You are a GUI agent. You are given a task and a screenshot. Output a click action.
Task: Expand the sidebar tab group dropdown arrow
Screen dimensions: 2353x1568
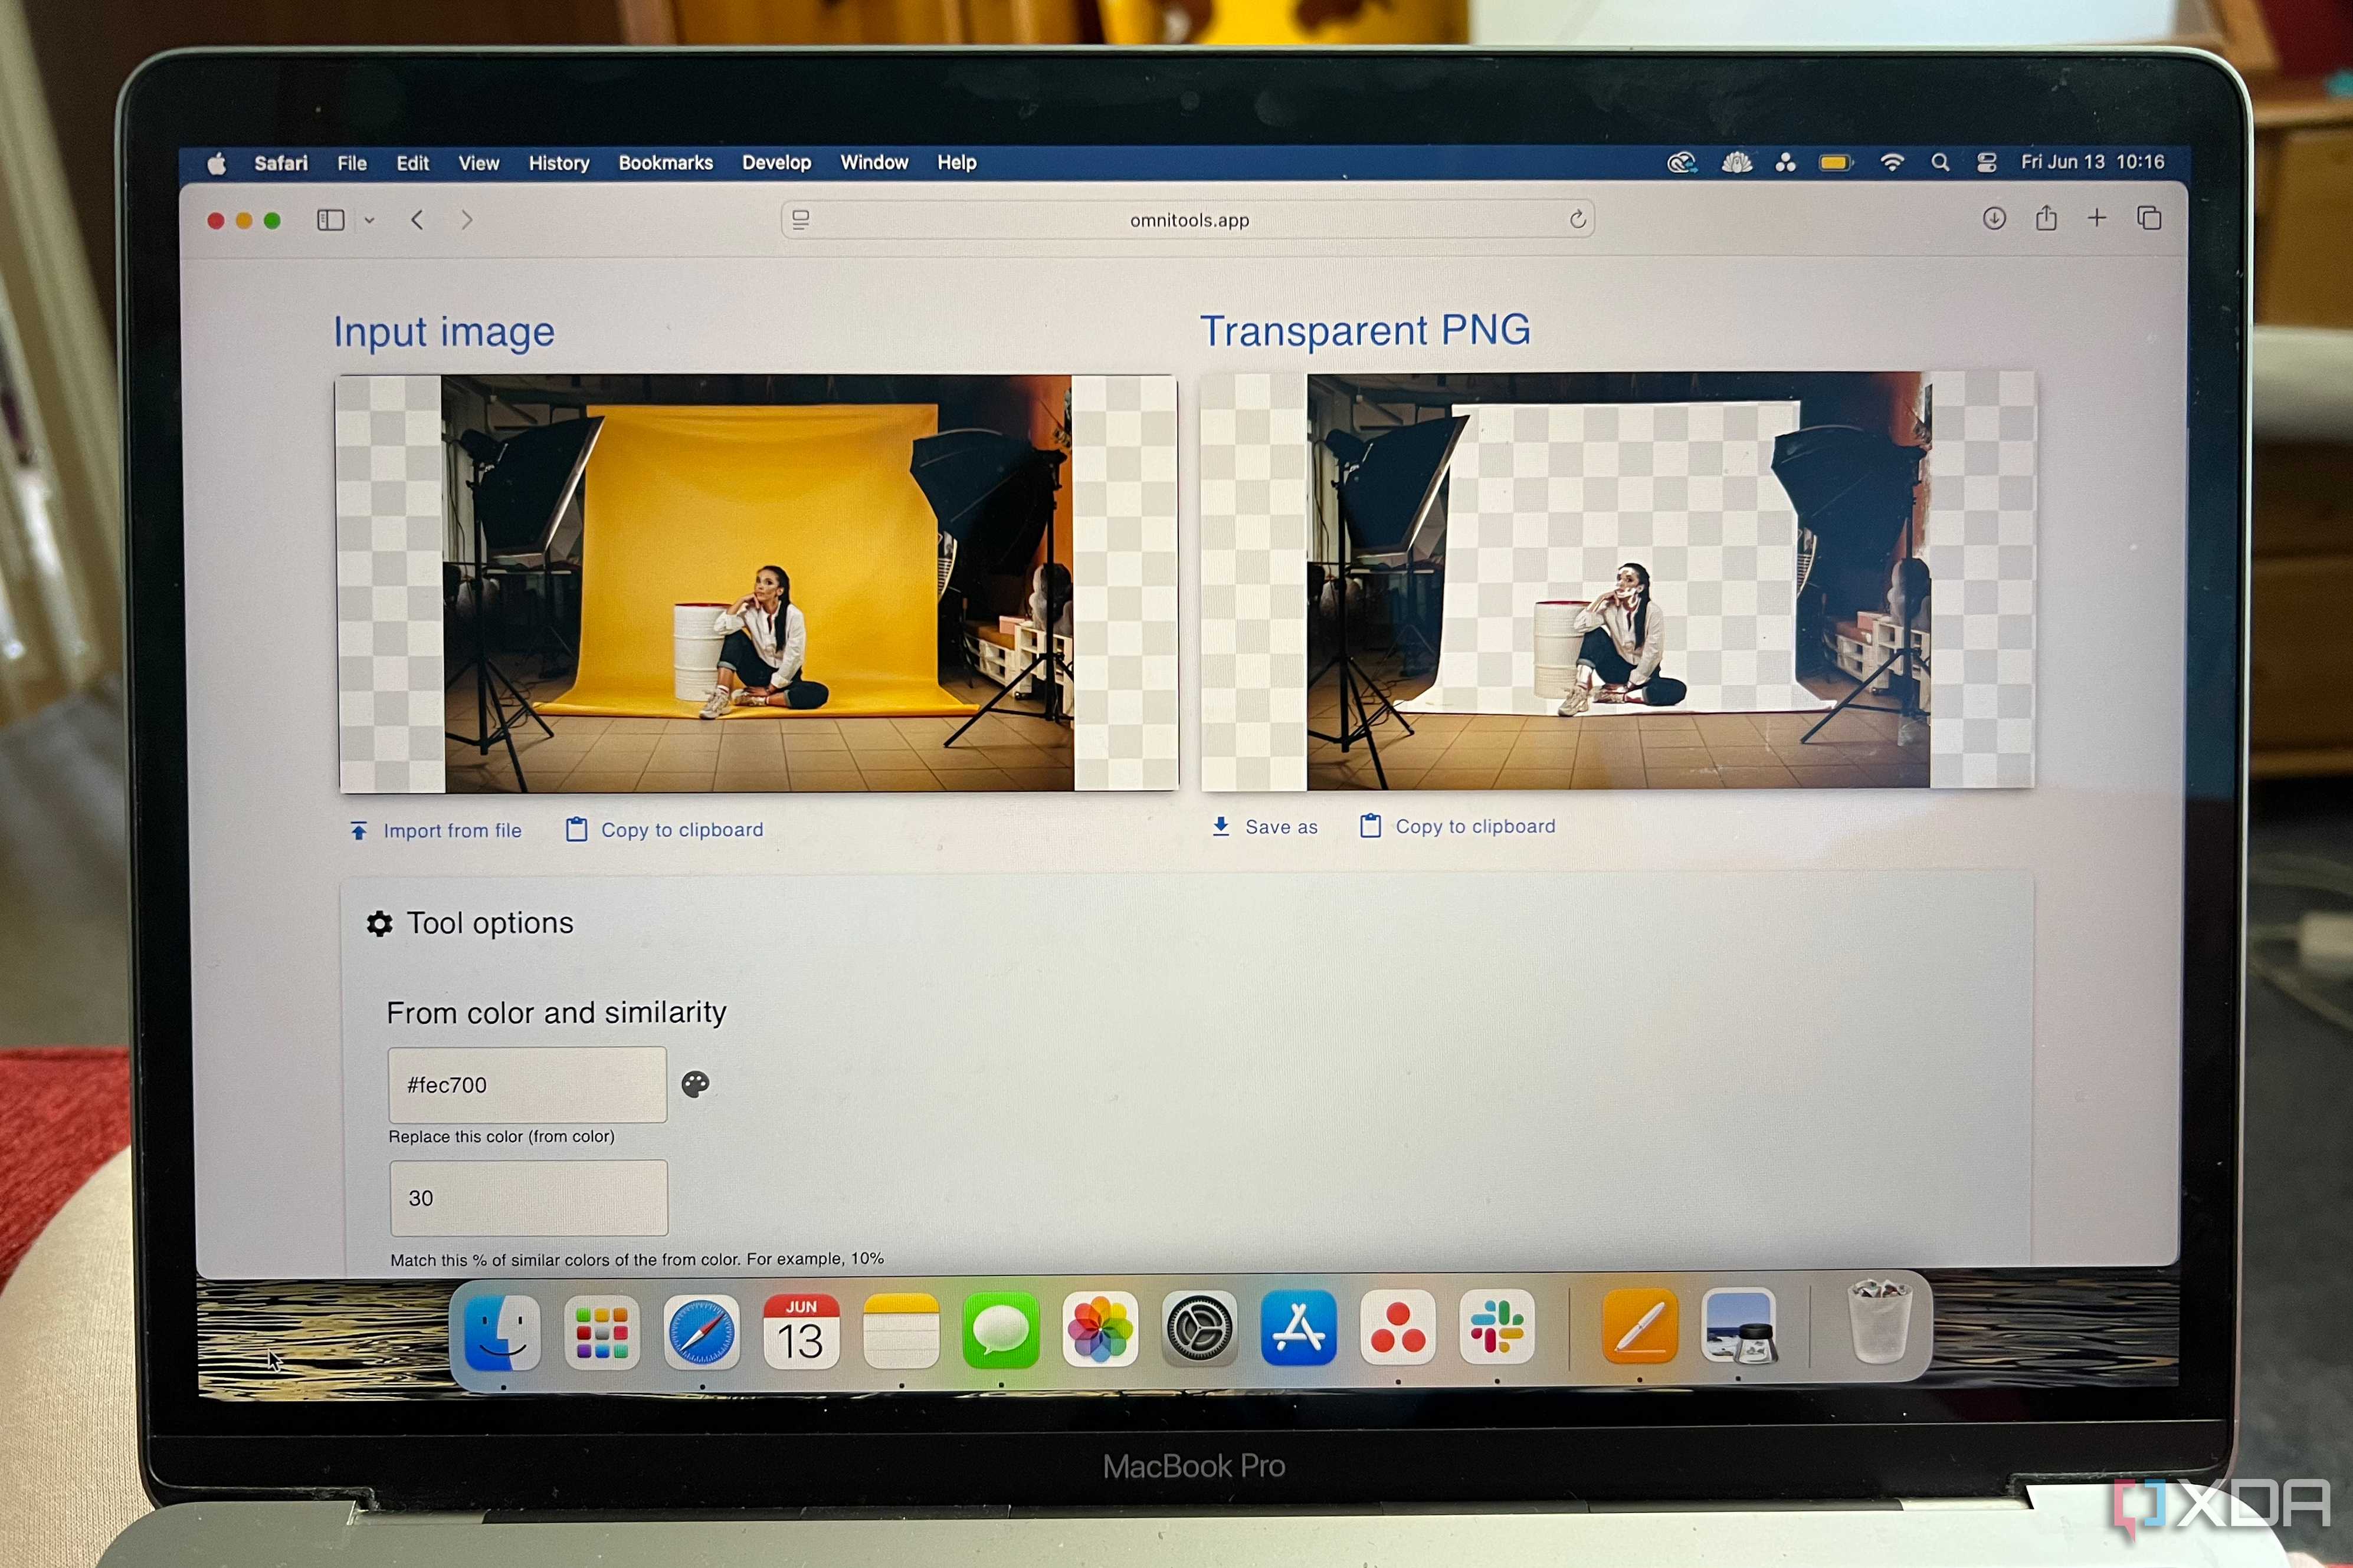pos(369,221)
